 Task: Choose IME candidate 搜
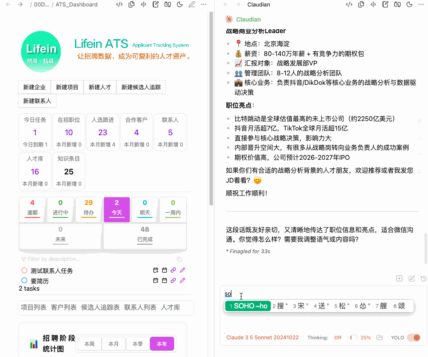tap(280, 306)
